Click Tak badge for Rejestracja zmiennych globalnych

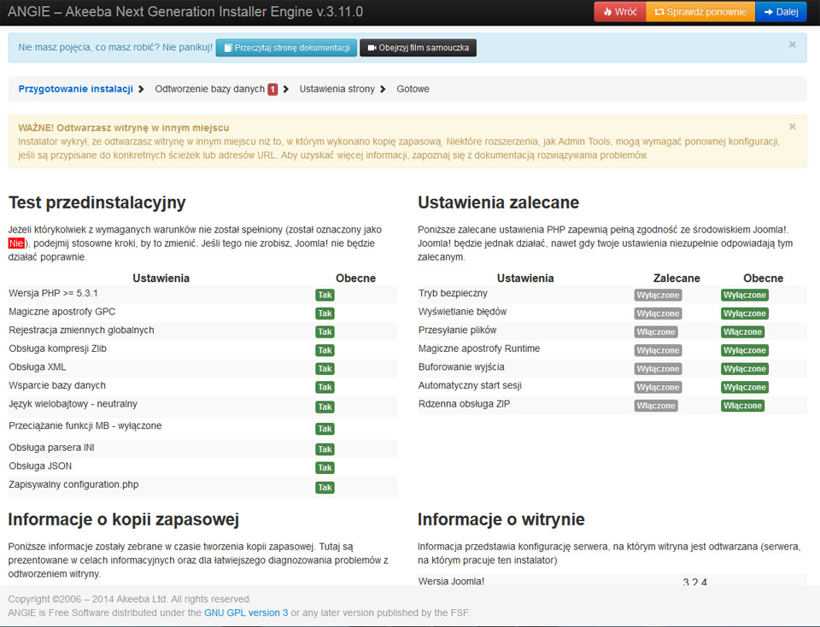[325, 331]
